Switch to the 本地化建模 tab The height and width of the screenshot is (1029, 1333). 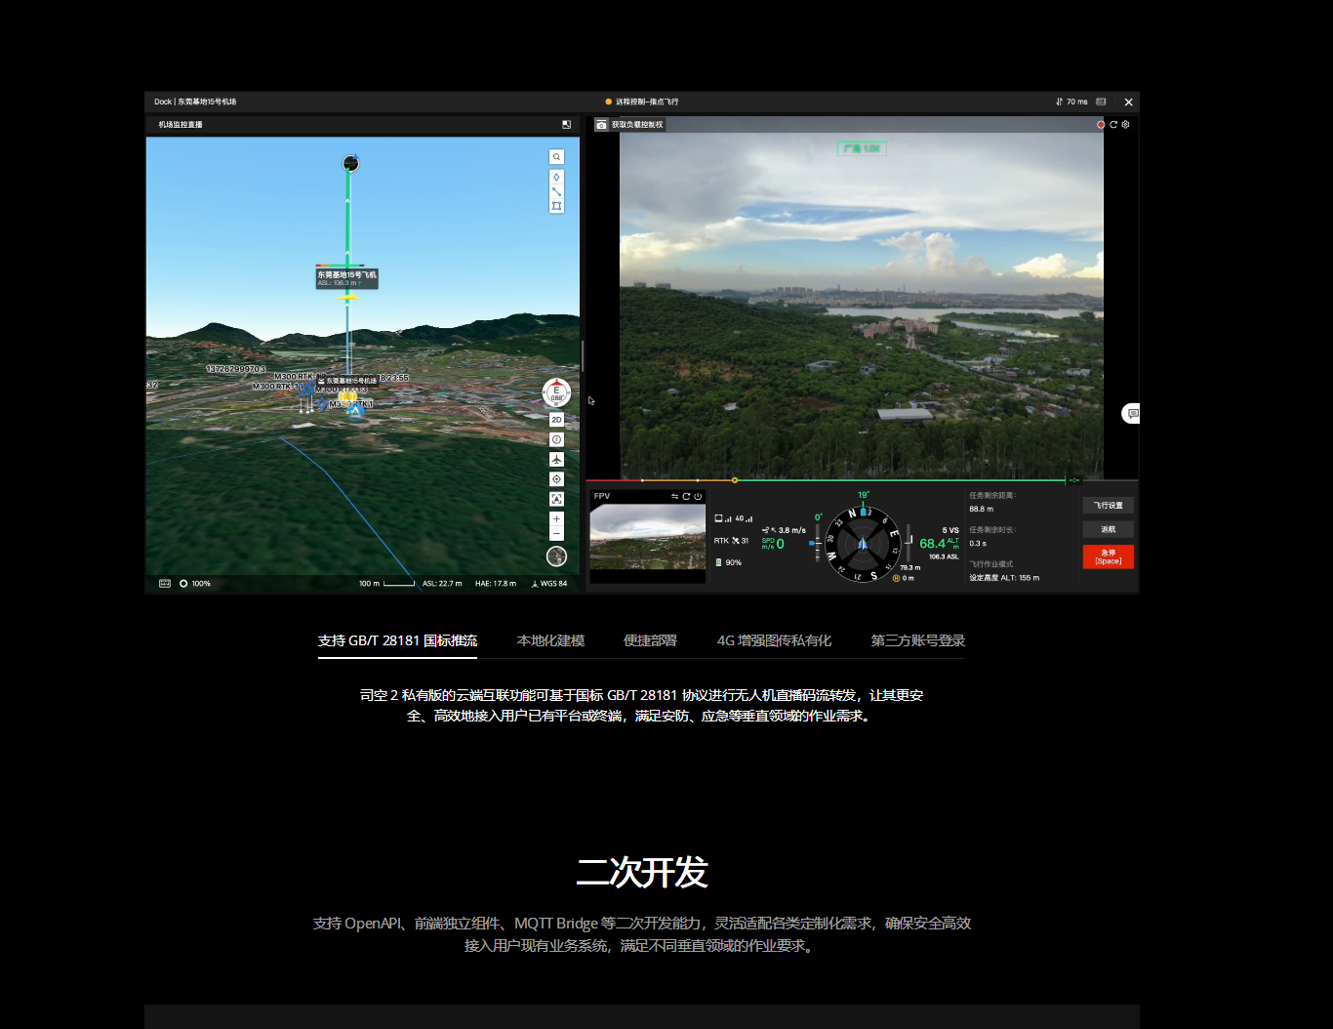[550, 641]
